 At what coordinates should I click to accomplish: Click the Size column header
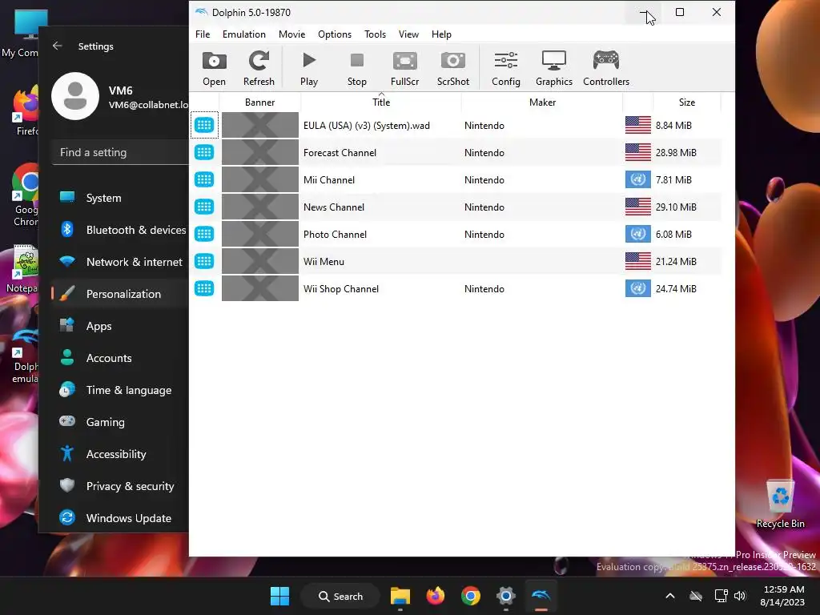pyautogui.click(x=686, y=102)
